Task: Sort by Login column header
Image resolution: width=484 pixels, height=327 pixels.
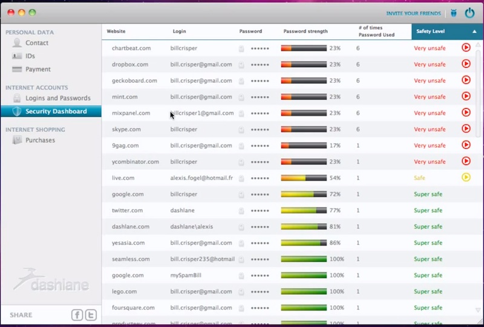Action: 179,31
